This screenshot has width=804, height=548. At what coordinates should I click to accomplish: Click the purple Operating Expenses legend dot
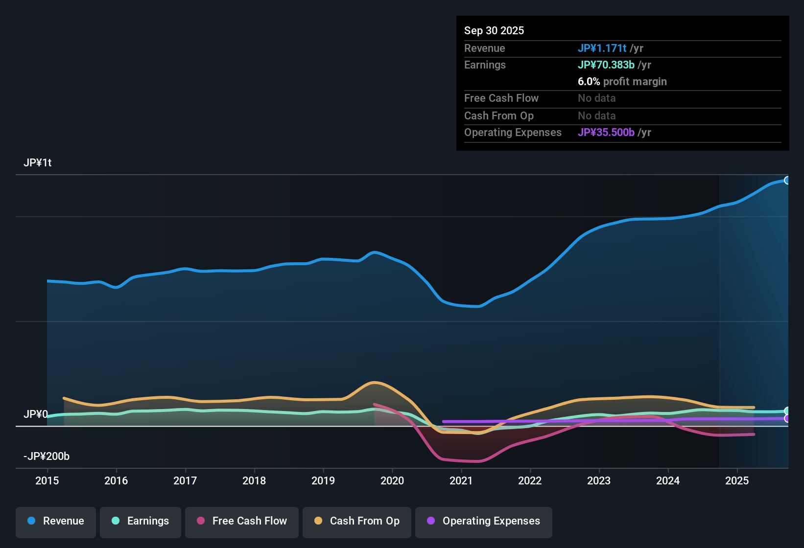[x=431, y=521]
